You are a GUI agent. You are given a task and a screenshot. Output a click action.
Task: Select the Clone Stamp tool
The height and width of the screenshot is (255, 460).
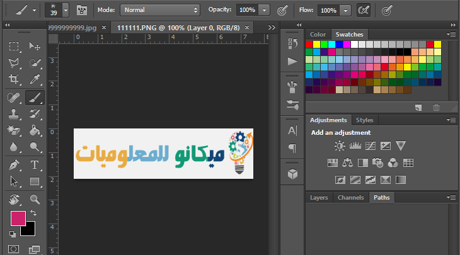[x=13, y=114]
